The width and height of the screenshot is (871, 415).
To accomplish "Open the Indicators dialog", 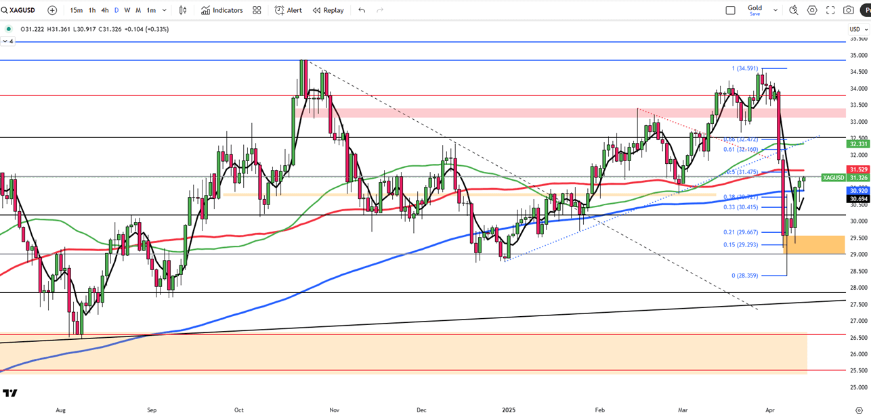I will 221,10.
